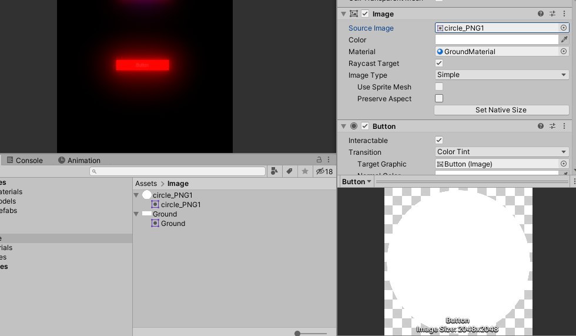The width and height of the screenshot is (576, 336).
Task: Click the circle sprite preview image
Action: (x=458, y=261)
